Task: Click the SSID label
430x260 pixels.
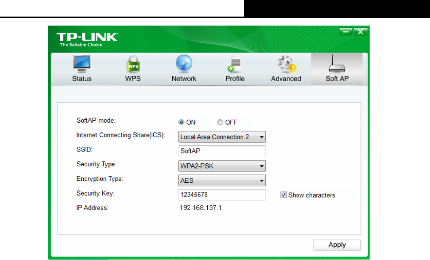Action: coord(85,150)
